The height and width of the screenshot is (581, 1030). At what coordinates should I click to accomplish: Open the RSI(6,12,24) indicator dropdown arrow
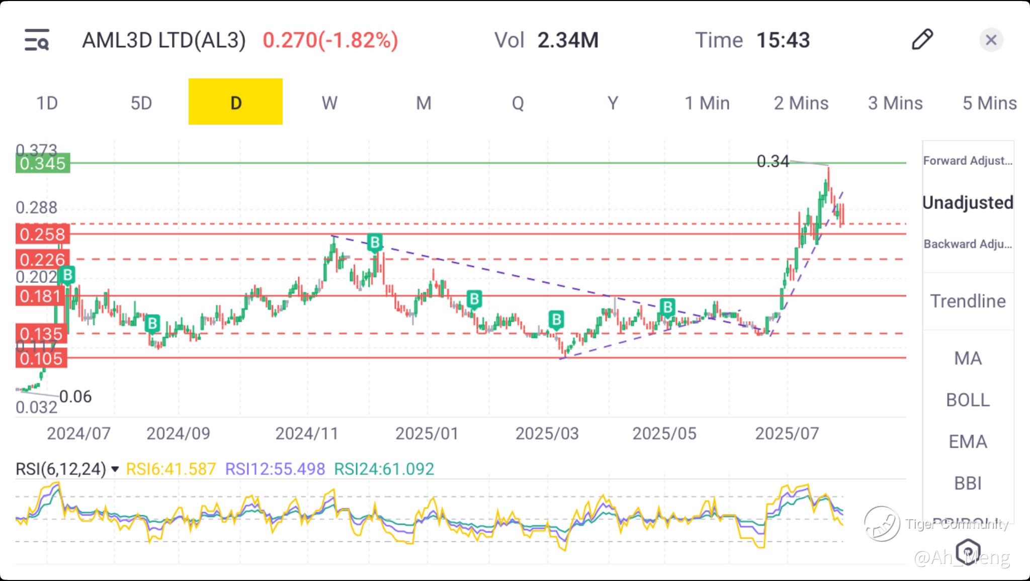pos(115,469)
